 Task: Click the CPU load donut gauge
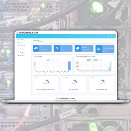(46, 83)
